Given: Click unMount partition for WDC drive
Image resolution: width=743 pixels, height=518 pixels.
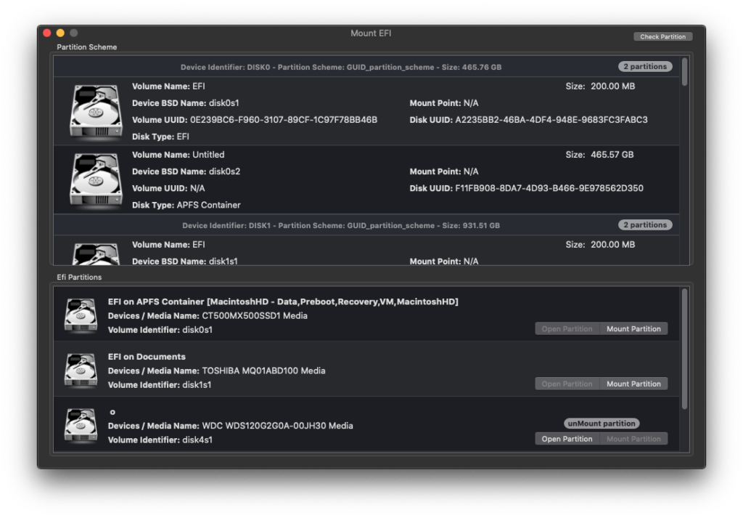Looking at the screenshot, I should pyautogui.click(x=602, y=424).
